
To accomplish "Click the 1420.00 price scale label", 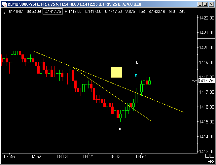I will pyautogui.click(x=207, y=48).
